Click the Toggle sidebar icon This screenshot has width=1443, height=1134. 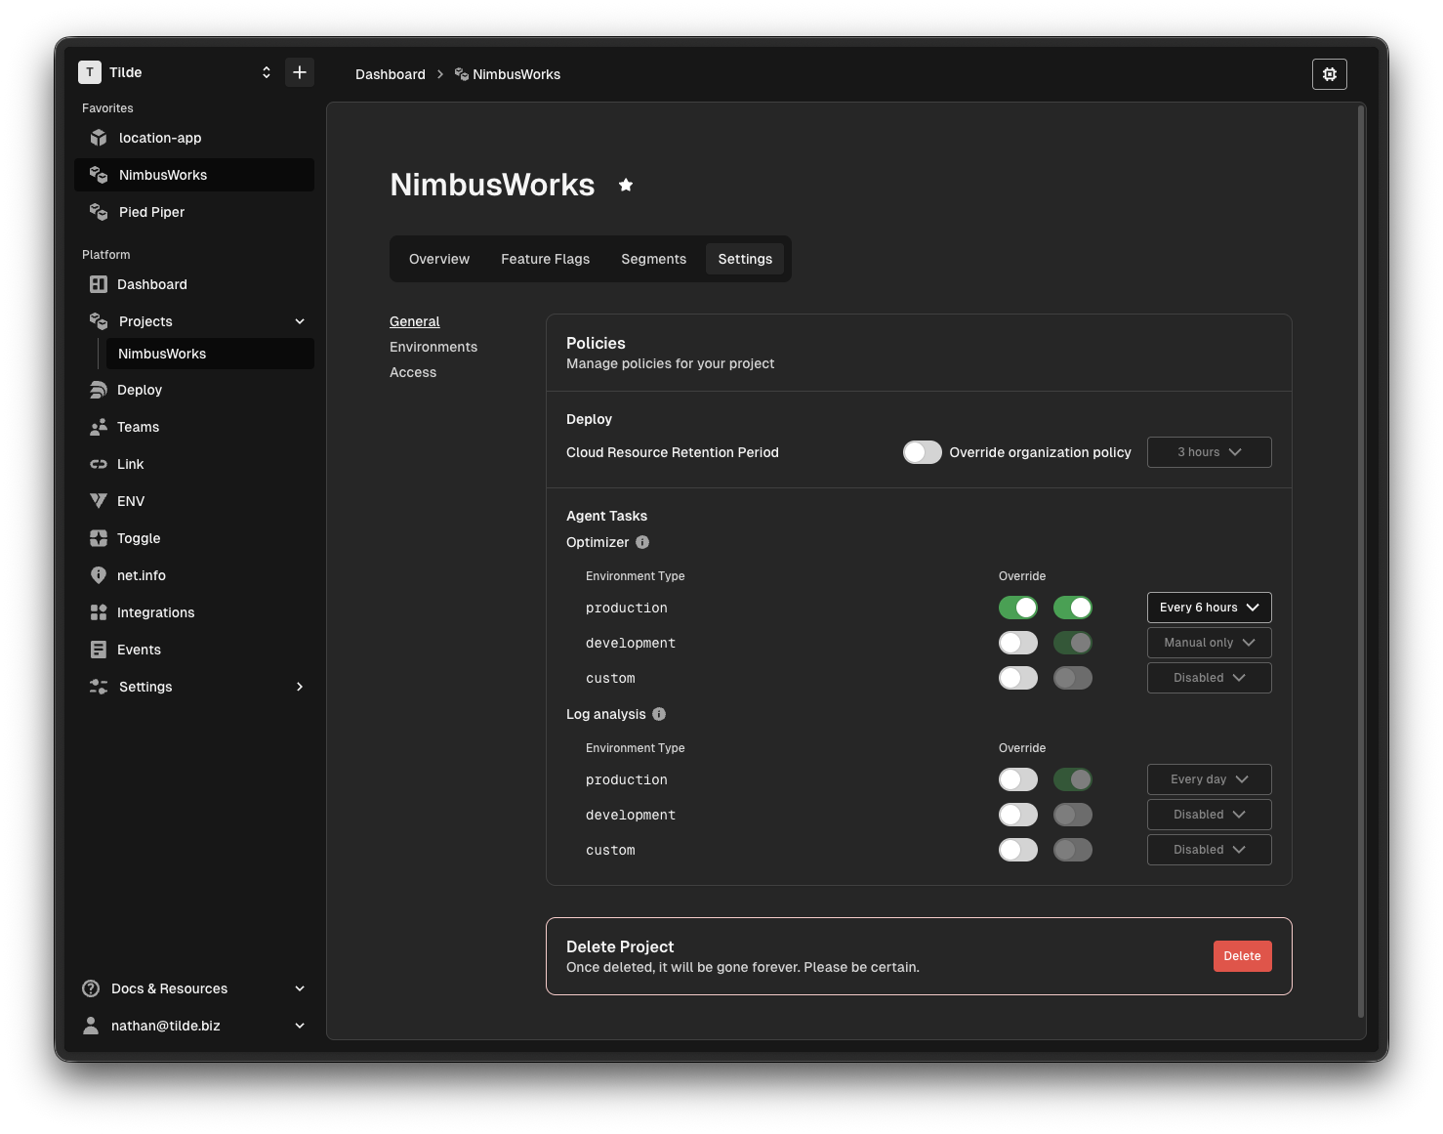click(99, 538)
